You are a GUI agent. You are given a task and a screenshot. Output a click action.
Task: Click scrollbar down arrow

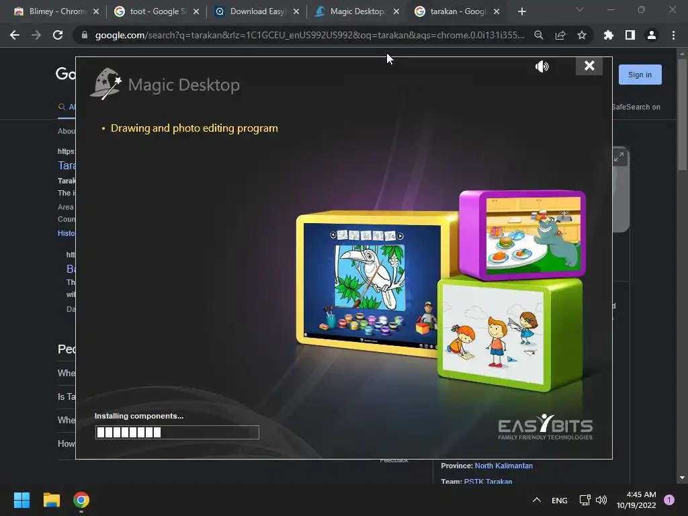682,478
